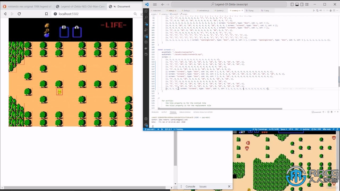Open the terminal launch profile dropdown
The height and width of the screenshot is (191, 340).
325,112
